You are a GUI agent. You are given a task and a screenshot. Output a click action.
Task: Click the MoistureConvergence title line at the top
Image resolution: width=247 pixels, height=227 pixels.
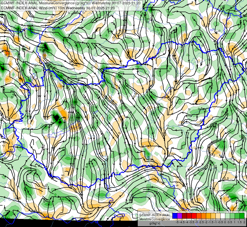pos(71,3)
